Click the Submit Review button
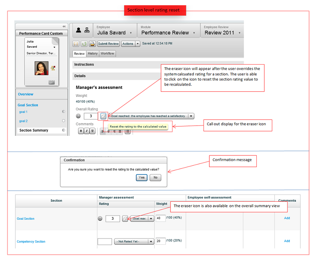Viewport: 316px width, 259px height. 108,44
